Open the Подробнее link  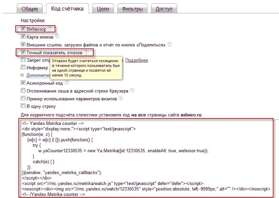[x=137, y=60]
